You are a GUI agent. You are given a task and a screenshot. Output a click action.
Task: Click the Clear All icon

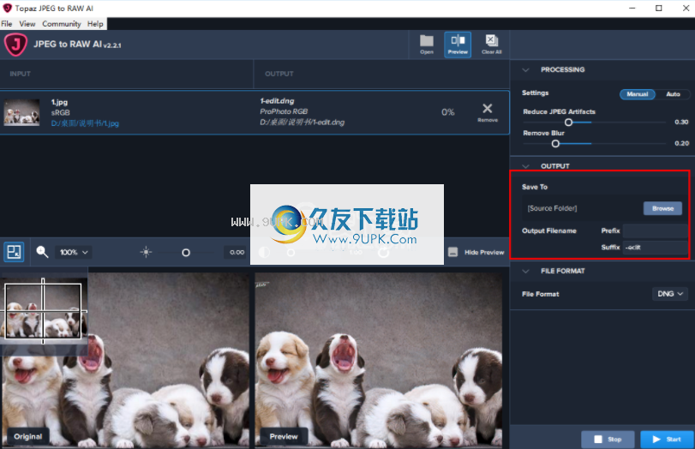pyautogui.click(x=491, y=45)
